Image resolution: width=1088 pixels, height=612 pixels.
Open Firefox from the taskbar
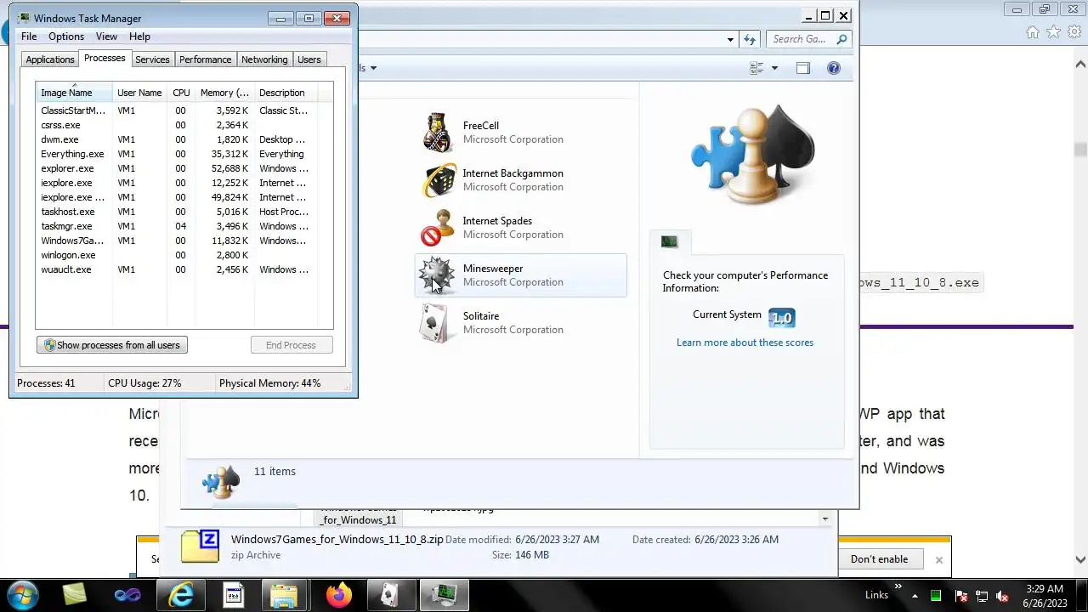[x=338, y=595]
